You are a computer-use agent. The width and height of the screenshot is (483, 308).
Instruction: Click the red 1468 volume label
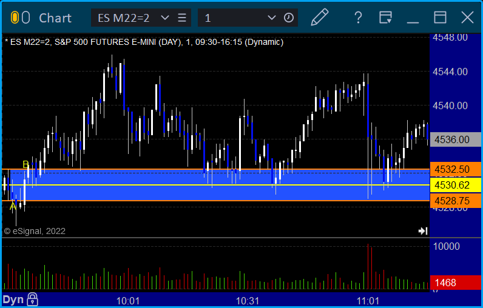click(x=455, y=283)
